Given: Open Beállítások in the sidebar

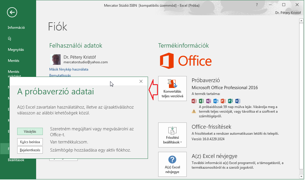Looking at the screenshot, I should pyautogui.click(x=16, y=160).
